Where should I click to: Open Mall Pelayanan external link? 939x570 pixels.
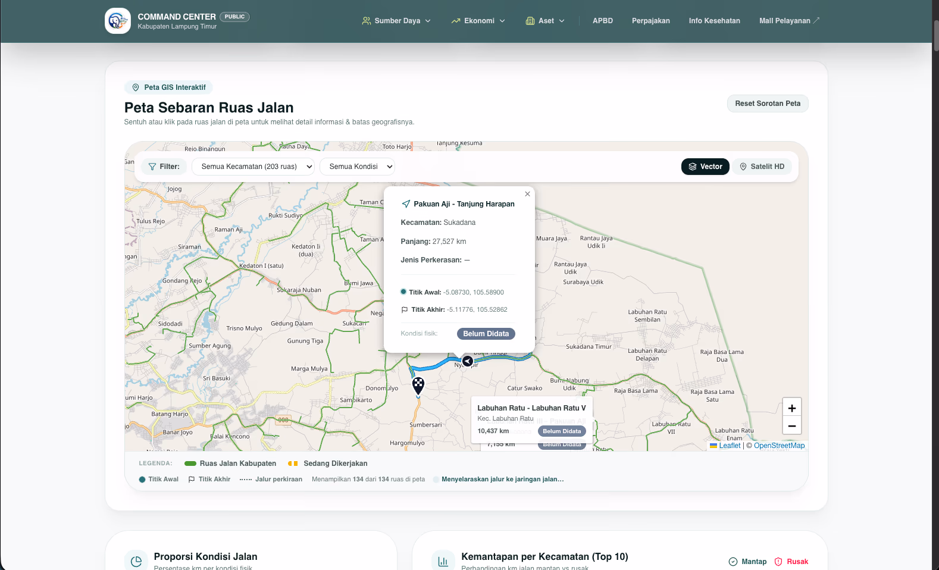click(790, 21)
